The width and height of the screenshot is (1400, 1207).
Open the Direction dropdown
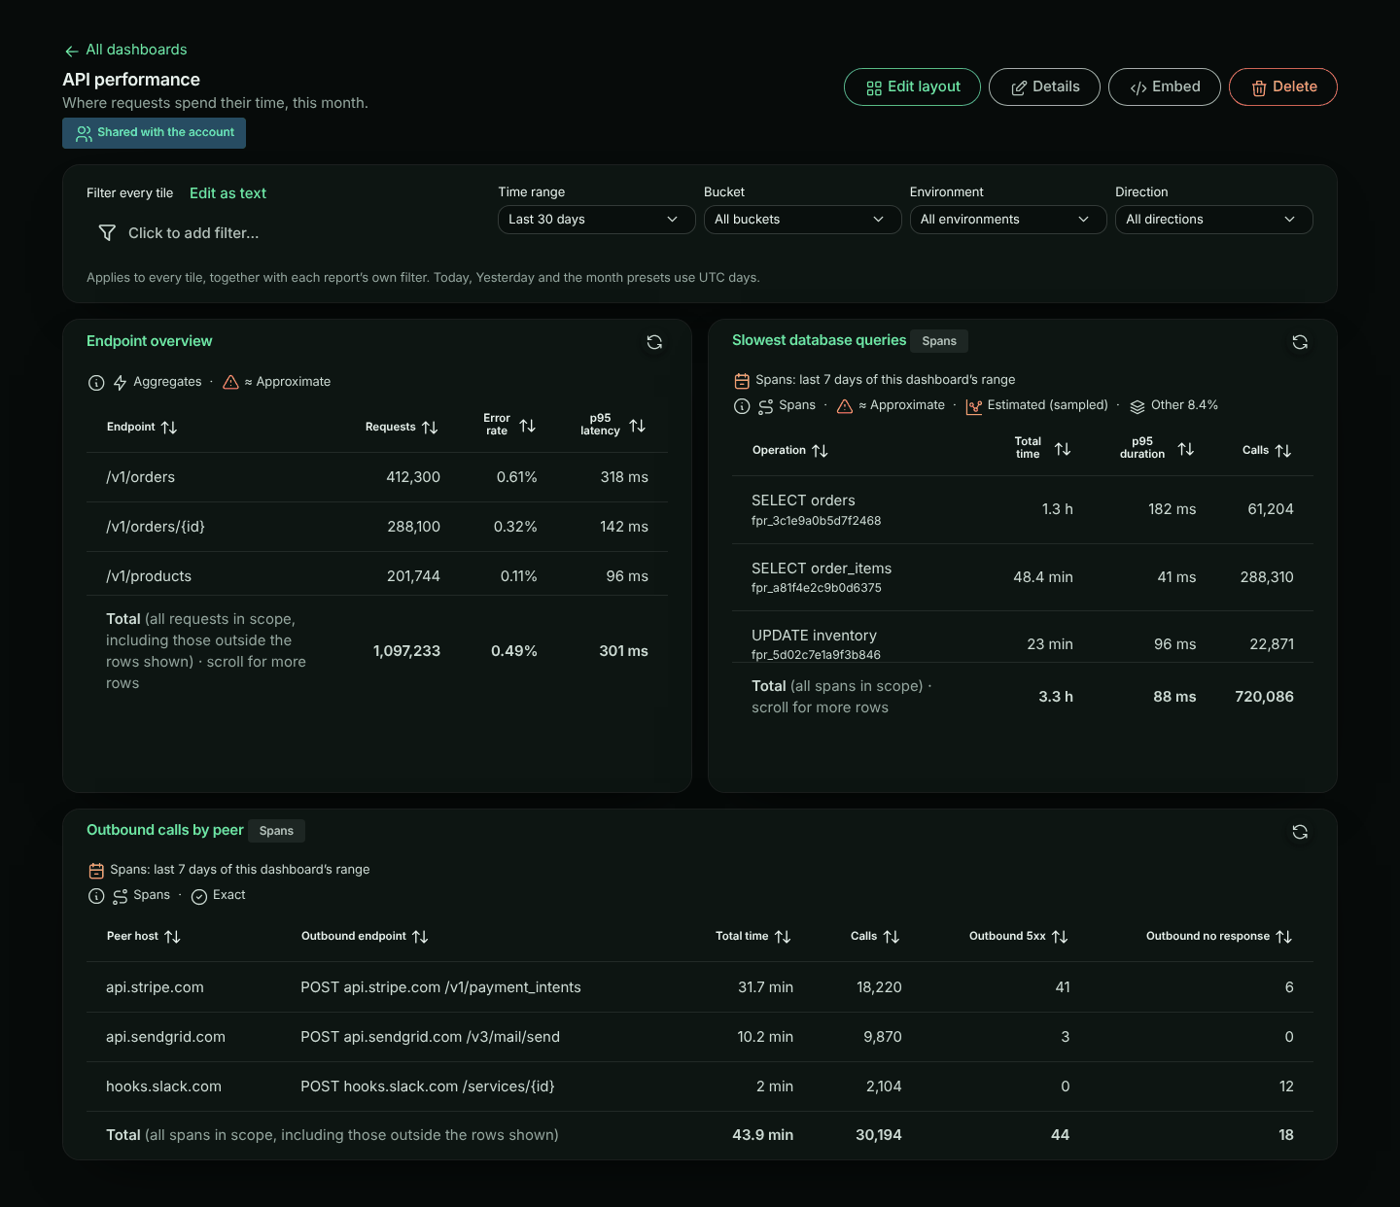[x=1214, y=220]
